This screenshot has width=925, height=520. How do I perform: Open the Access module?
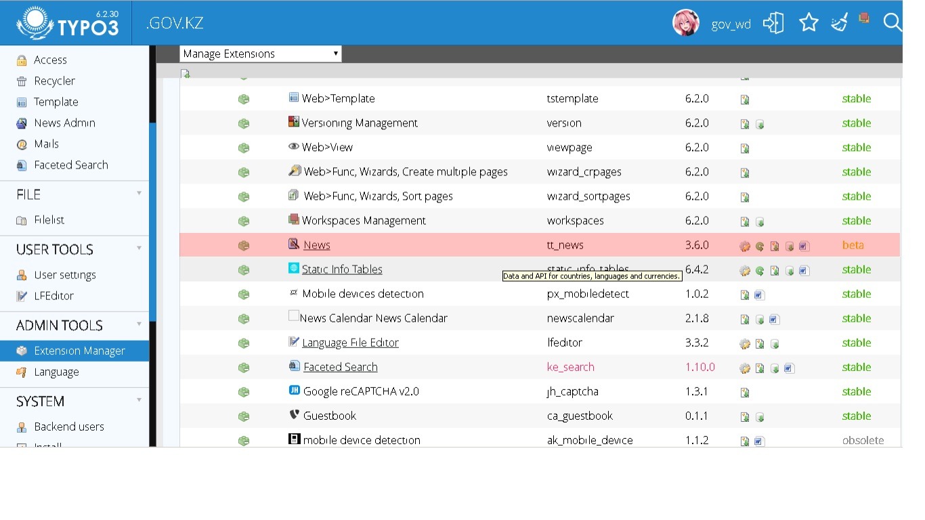tap(74, 60)
